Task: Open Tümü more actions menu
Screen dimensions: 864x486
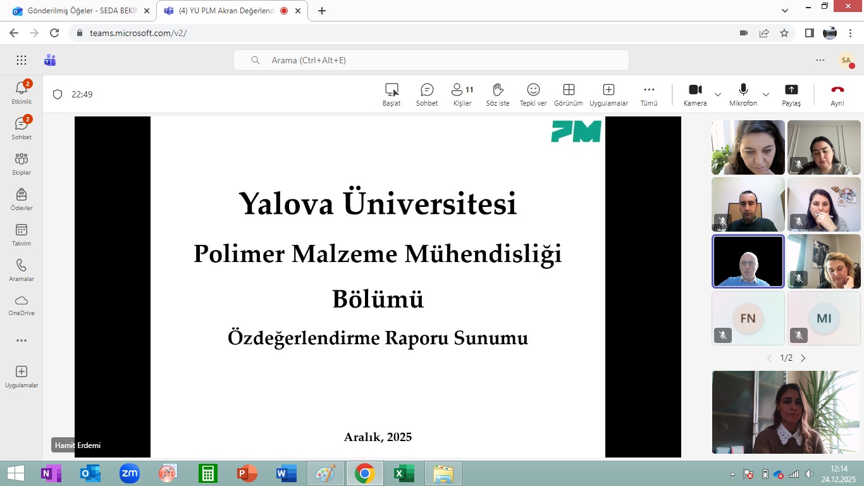Action: pyautogui.click(x=649, y=94)
